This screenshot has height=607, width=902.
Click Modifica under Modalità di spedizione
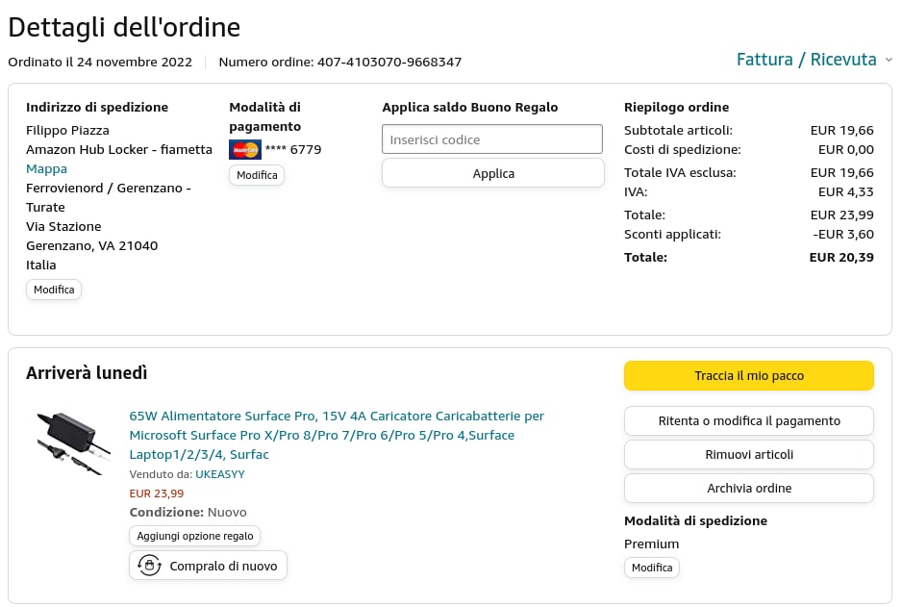click(x=651, y=568)
